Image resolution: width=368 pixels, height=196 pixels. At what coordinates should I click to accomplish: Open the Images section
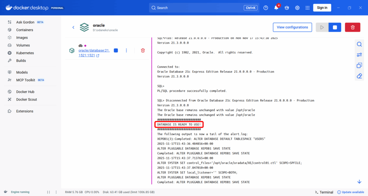pyautogui.click(x=22, y=37)
